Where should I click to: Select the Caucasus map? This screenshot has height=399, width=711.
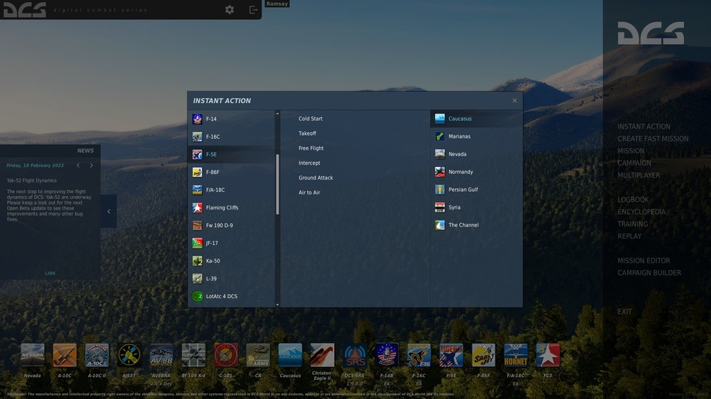click(476, 119)
